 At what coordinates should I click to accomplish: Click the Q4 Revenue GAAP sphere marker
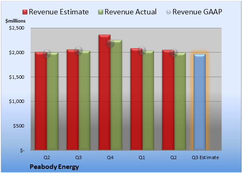pos(110,43)
